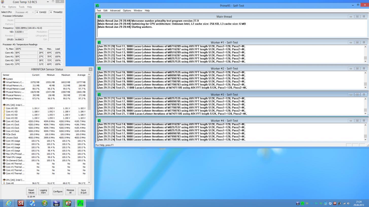Click Worker #4 scroll-down arrow

pos(365,139)
